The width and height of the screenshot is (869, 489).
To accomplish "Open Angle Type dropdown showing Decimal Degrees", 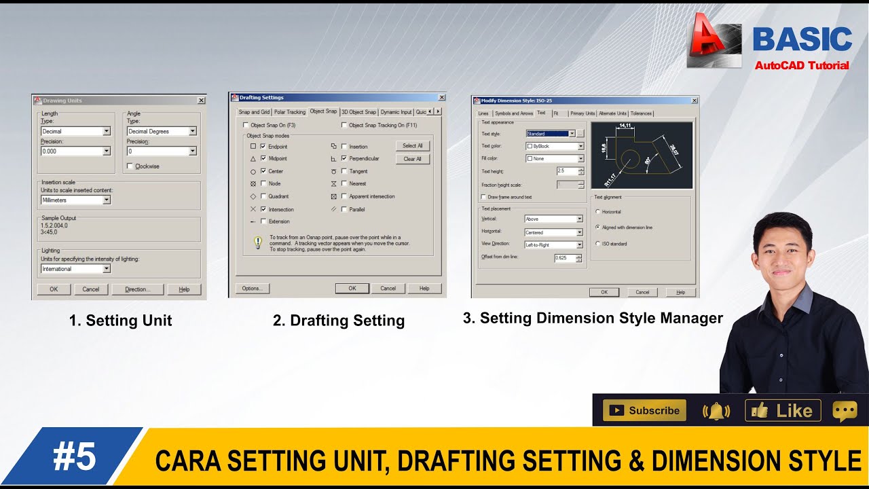I will click(162, 131).
